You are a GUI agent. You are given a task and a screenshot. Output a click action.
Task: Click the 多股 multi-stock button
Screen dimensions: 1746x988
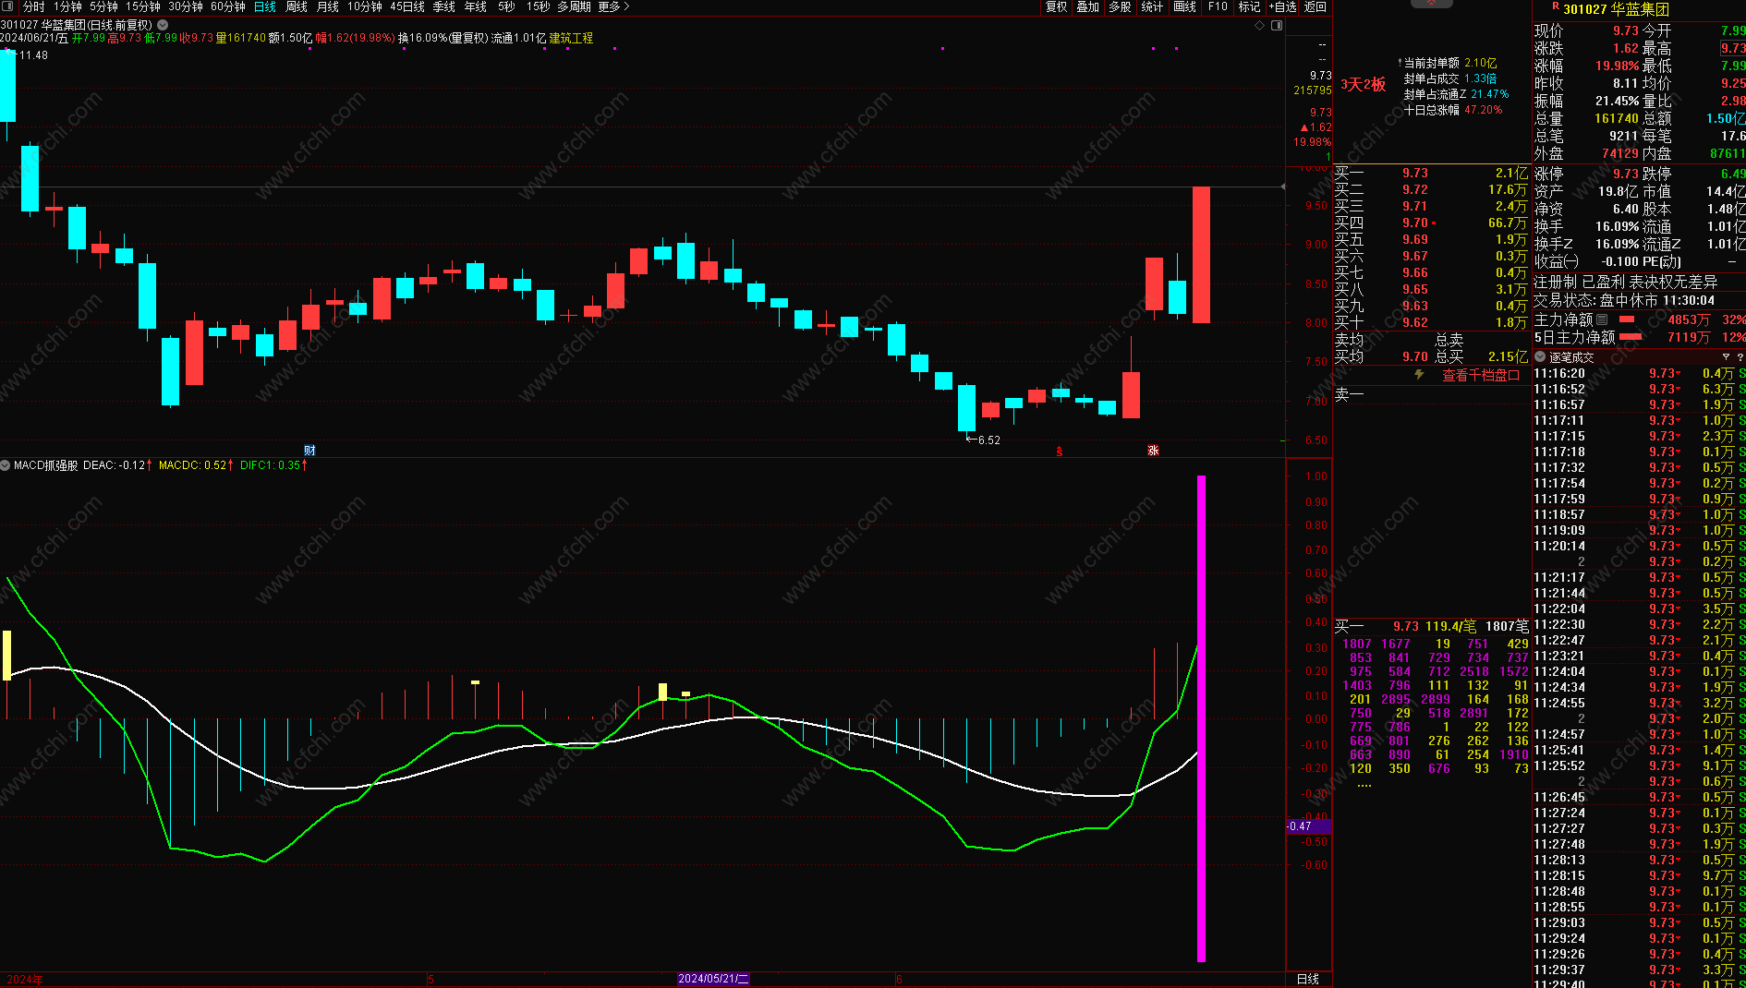(x=1121, y=6)
